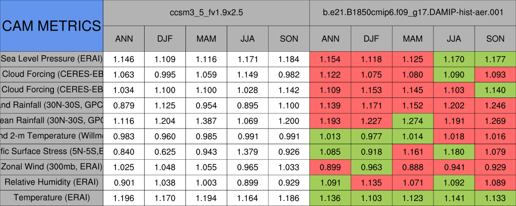Select the green cell with value 1.274
Image resolution: width=516 pixels, height=206 pixels.
[413, 121]
